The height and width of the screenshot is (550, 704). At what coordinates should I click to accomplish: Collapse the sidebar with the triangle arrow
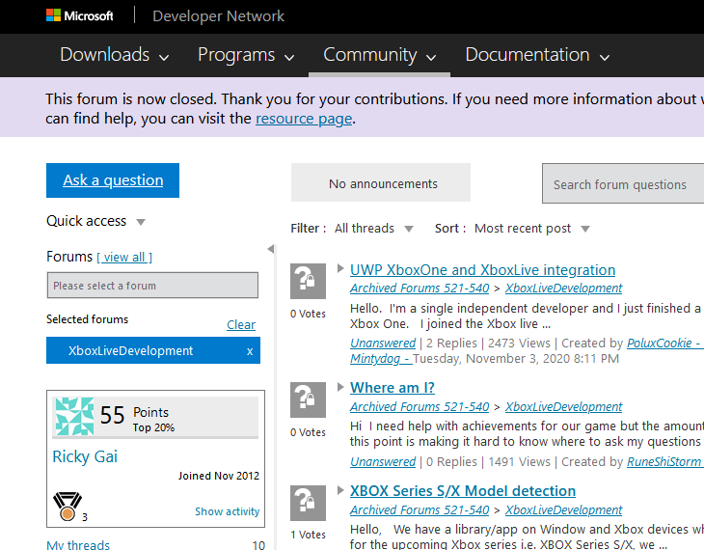271,249
